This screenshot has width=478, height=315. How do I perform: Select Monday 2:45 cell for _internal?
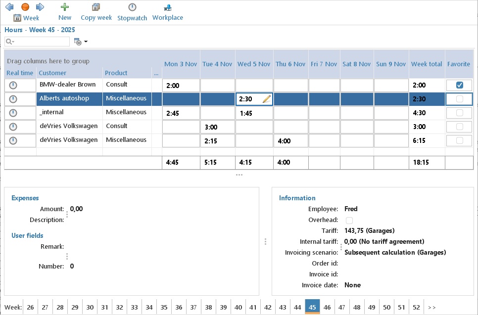(x=181, y=113)
